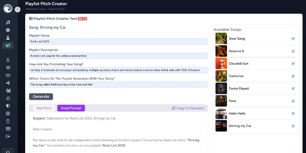Edit Centuries using its pencil icon
This screenshot has height=153, width=306.
tap(293, 76)
